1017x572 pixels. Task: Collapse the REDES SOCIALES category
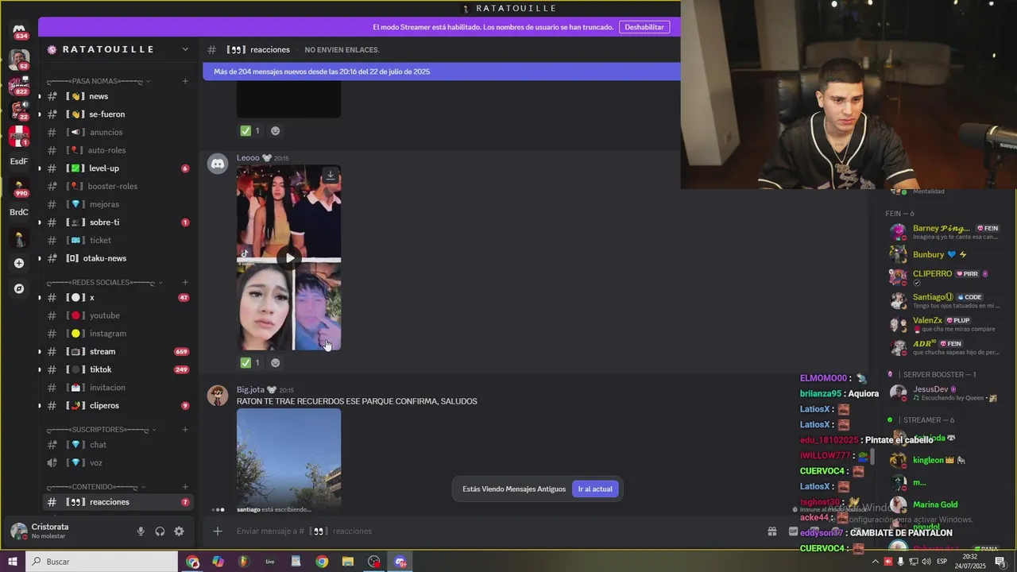[104, 282]
